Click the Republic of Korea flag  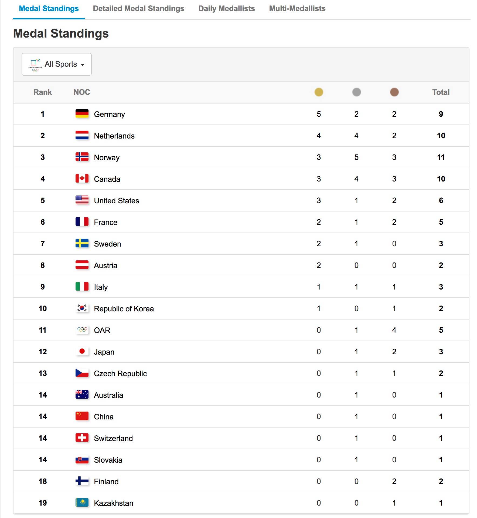pos(82,308)
